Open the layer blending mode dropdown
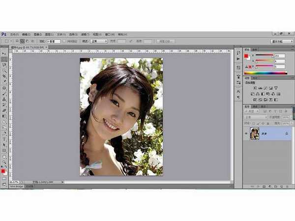Image resolution: width=295 pixels, height=221 pixels. point(256,117)
